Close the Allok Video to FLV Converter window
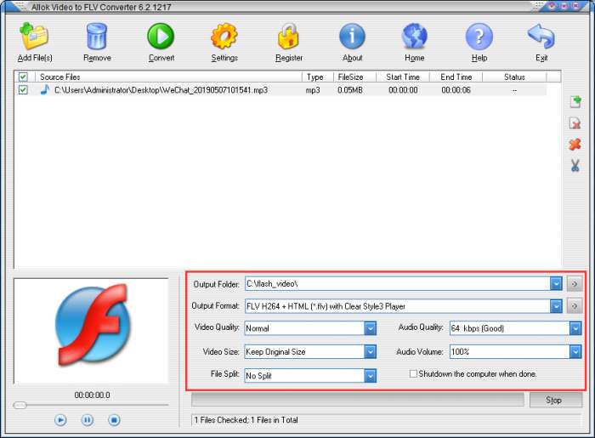The image size is (595, 438). click(x=575, y=6)
